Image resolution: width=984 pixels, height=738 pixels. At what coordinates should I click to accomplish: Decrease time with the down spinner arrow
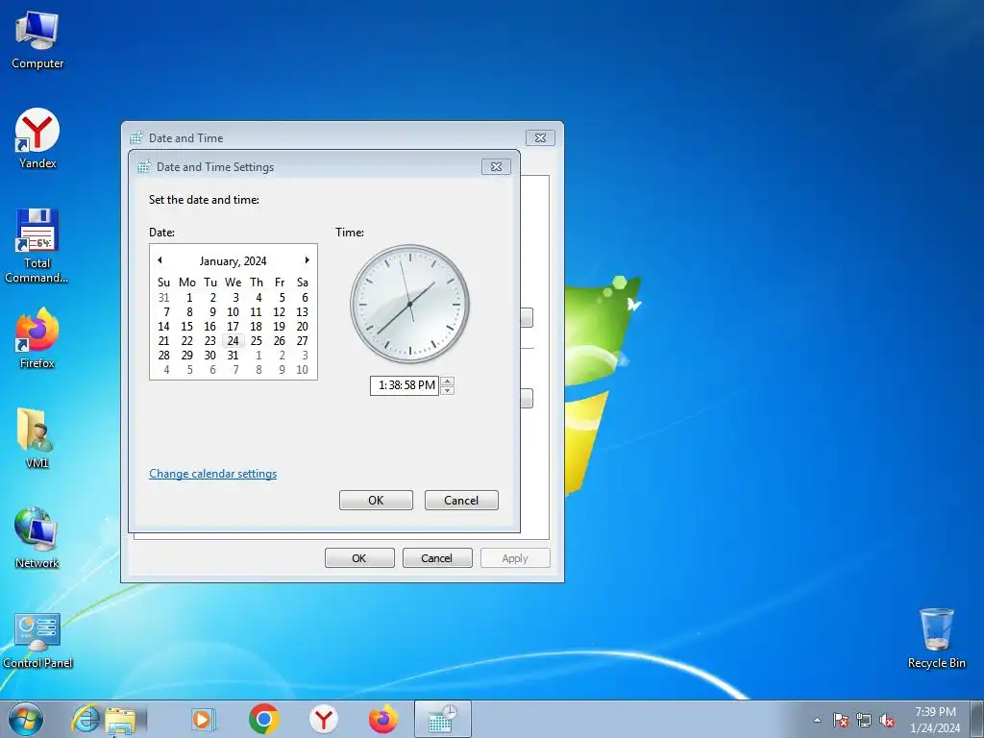pyautogui.click(x=447, y=390)
